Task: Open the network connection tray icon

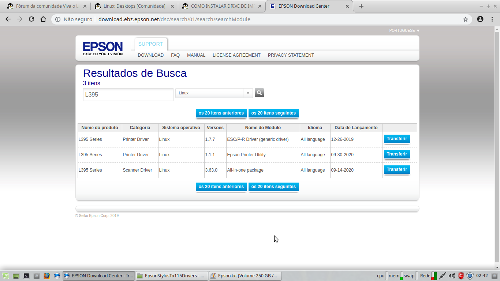Action: [x=443, y=276]
